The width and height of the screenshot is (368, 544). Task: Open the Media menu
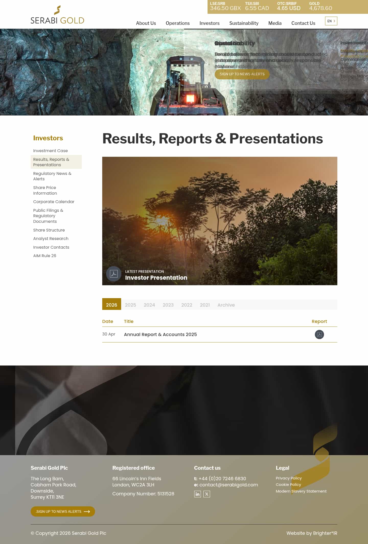(275, 23)
